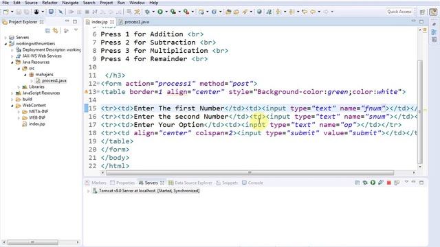The image size is (440, 247).
Task: Start server in debug mode icon in Servers view
Action: 365,183
